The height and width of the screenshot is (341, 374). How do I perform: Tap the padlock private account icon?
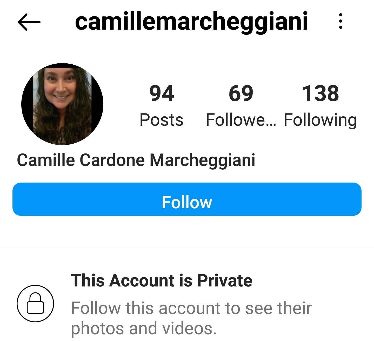coord(35,303)
